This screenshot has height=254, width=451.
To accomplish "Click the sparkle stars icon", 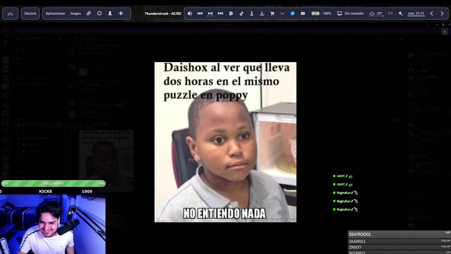I will tap(400, 13).
